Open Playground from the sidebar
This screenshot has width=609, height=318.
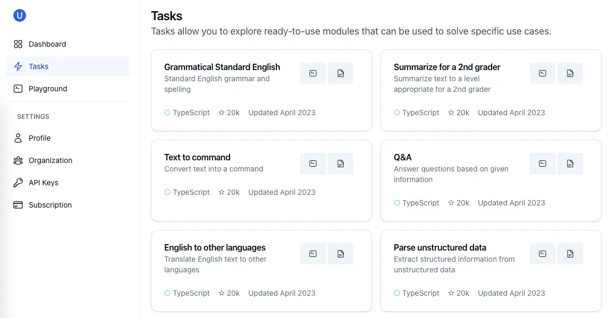[x=48, y=89]
